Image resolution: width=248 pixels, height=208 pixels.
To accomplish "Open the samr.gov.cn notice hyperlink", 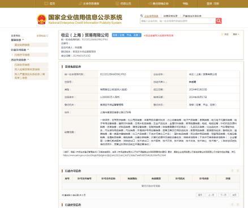I will click(x=114, y=155).
